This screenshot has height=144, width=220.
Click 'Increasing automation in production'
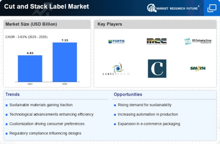tap(148, 115)
